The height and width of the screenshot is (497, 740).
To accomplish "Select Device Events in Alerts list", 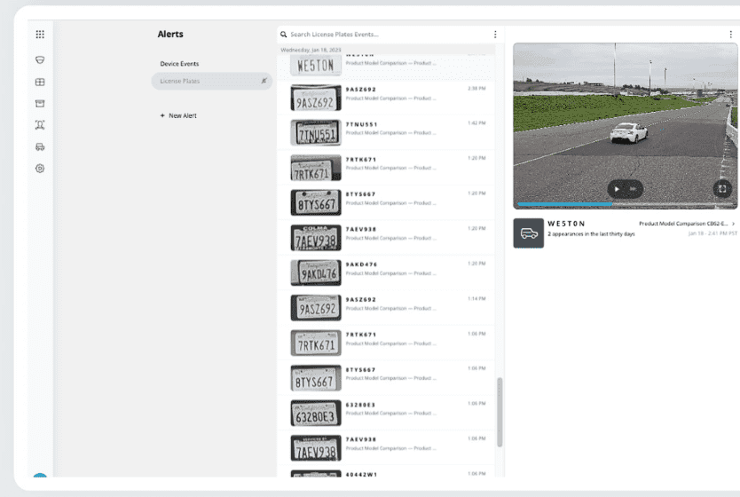I will tap(179, 64).
